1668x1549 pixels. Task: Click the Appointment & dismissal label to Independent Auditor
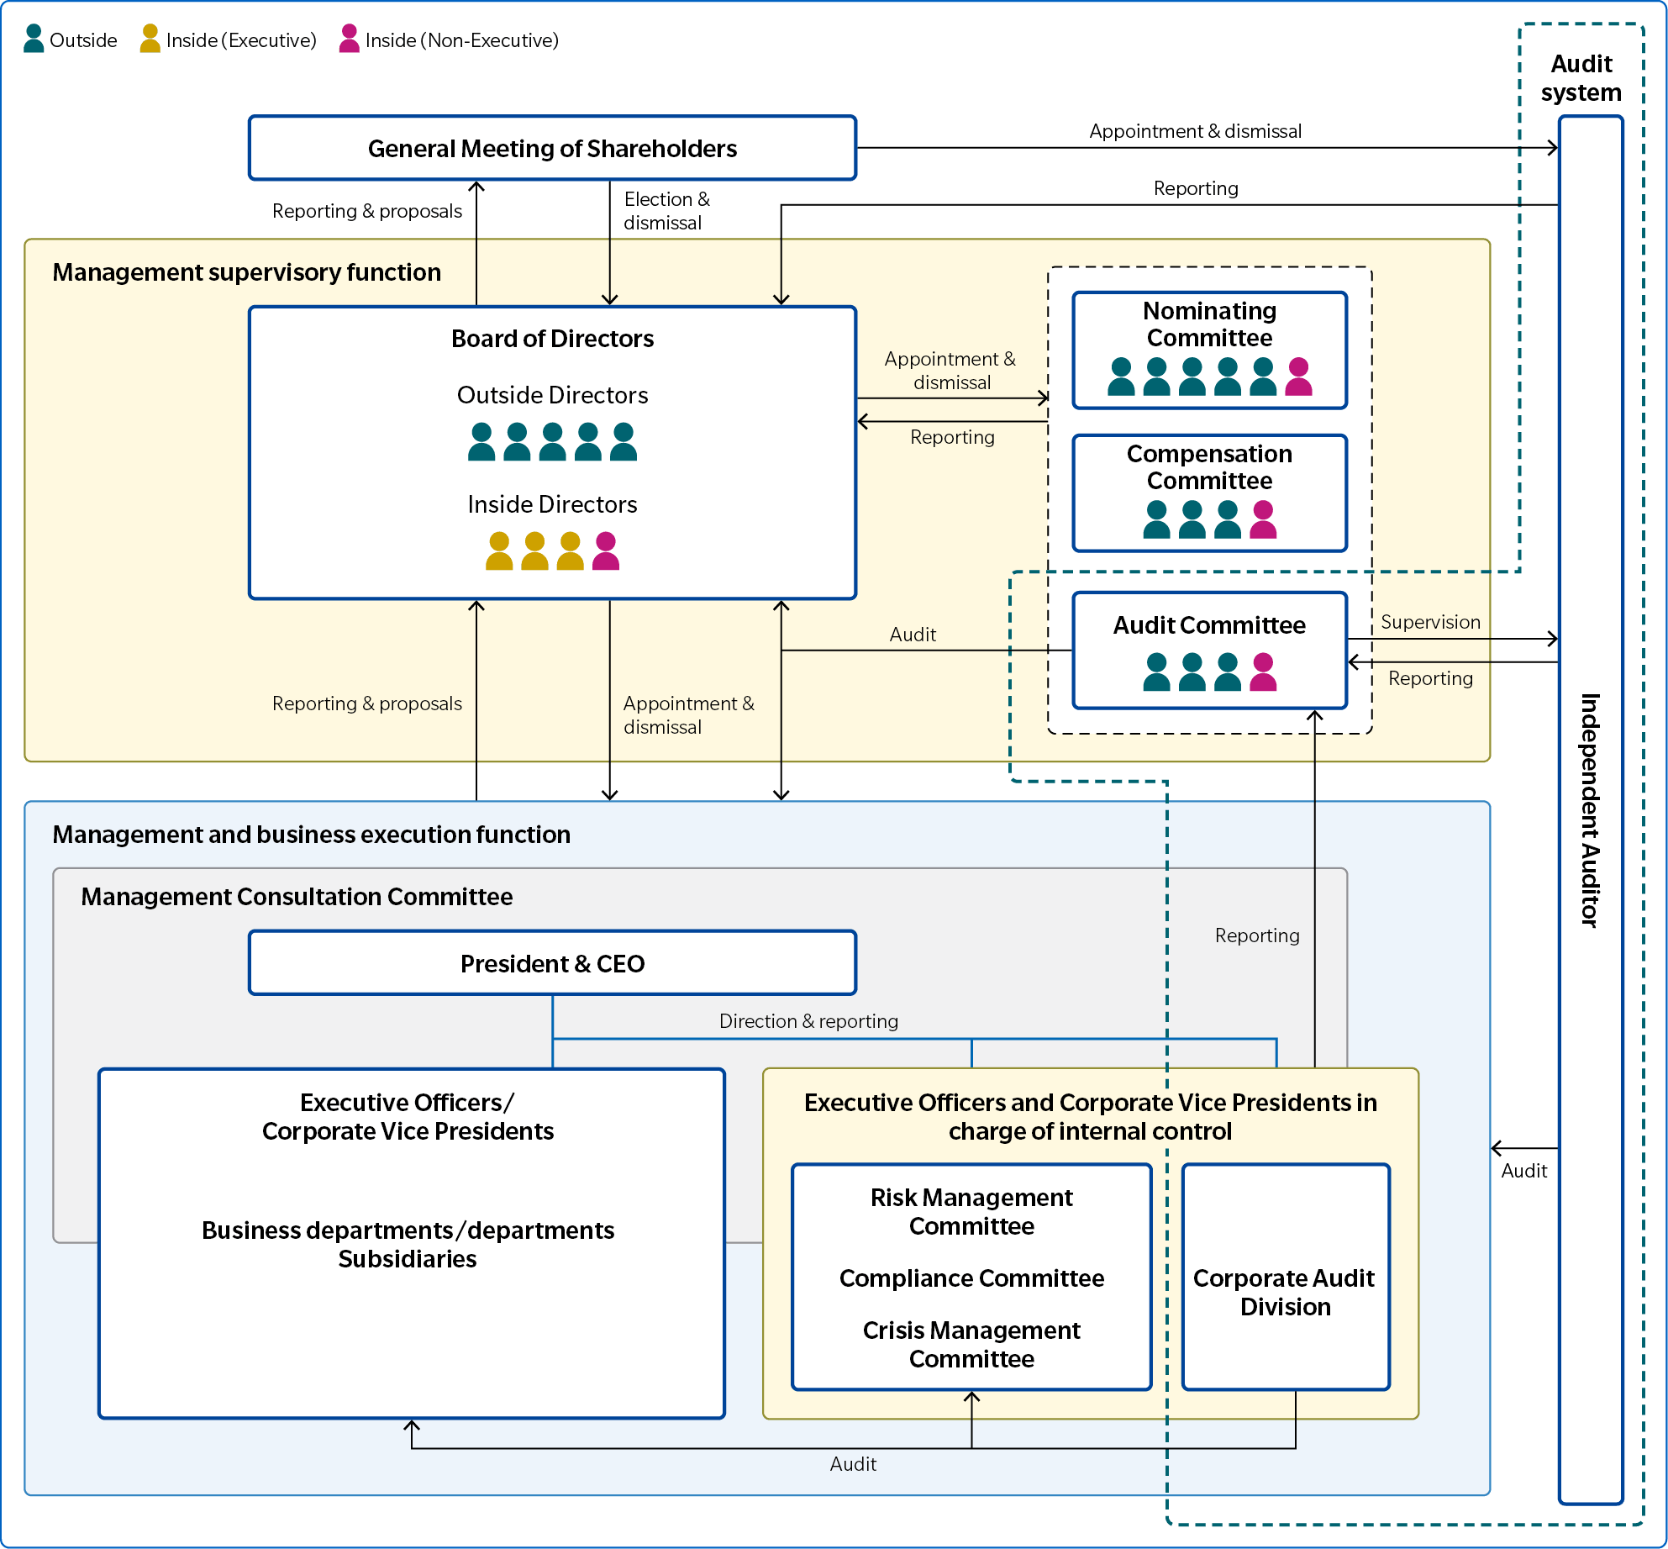pos(1195,131)
